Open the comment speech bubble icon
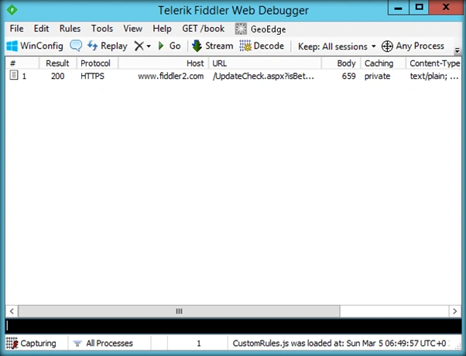The width and height of the screenshot is (466, 356). [x=76, y=46]
